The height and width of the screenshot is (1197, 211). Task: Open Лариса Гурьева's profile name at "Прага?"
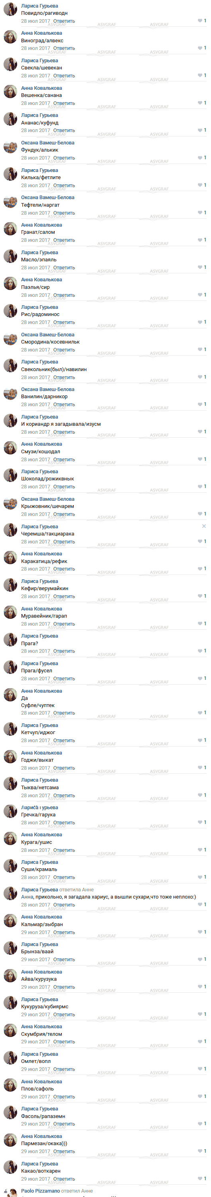[x=39, y=636]
